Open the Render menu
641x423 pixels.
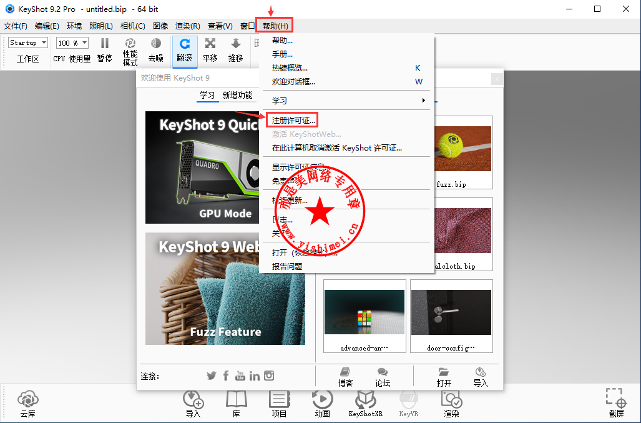188,26
